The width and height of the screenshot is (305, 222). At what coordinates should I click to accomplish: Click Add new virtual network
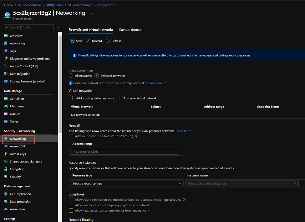click(x=138, y=98)
